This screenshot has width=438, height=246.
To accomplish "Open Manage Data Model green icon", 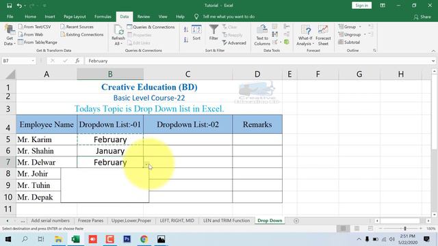I will [287, 42].
